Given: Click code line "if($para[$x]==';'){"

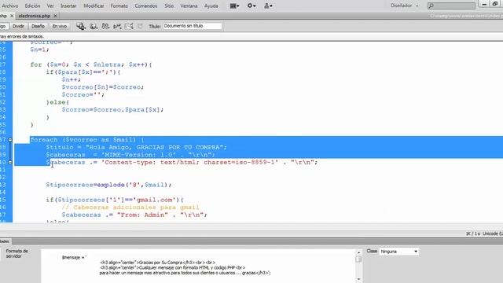Looking at the screenshot, I should 83,72.
